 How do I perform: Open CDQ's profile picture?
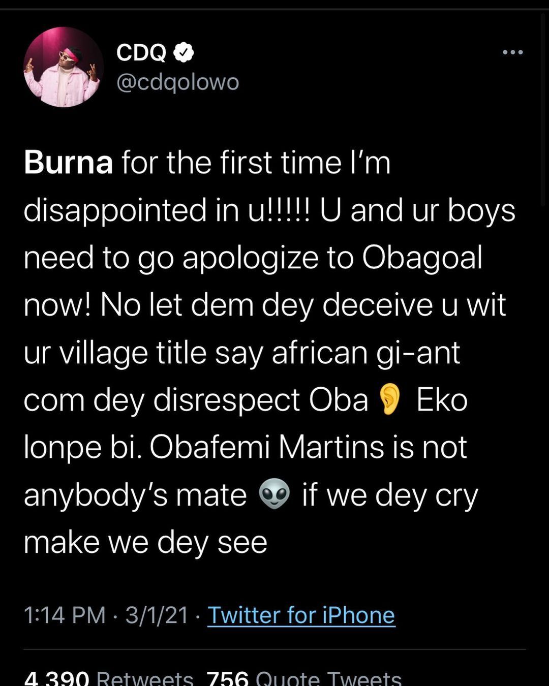click(64, 68)
